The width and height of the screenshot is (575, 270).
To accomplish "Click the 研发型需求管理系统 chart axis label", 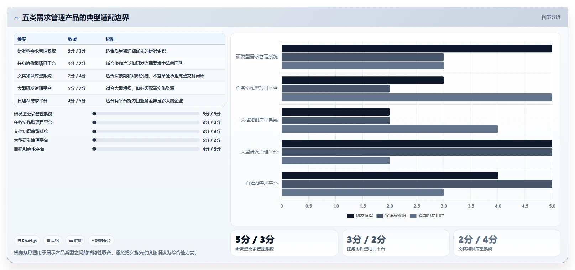I will (x=257, y=57).
